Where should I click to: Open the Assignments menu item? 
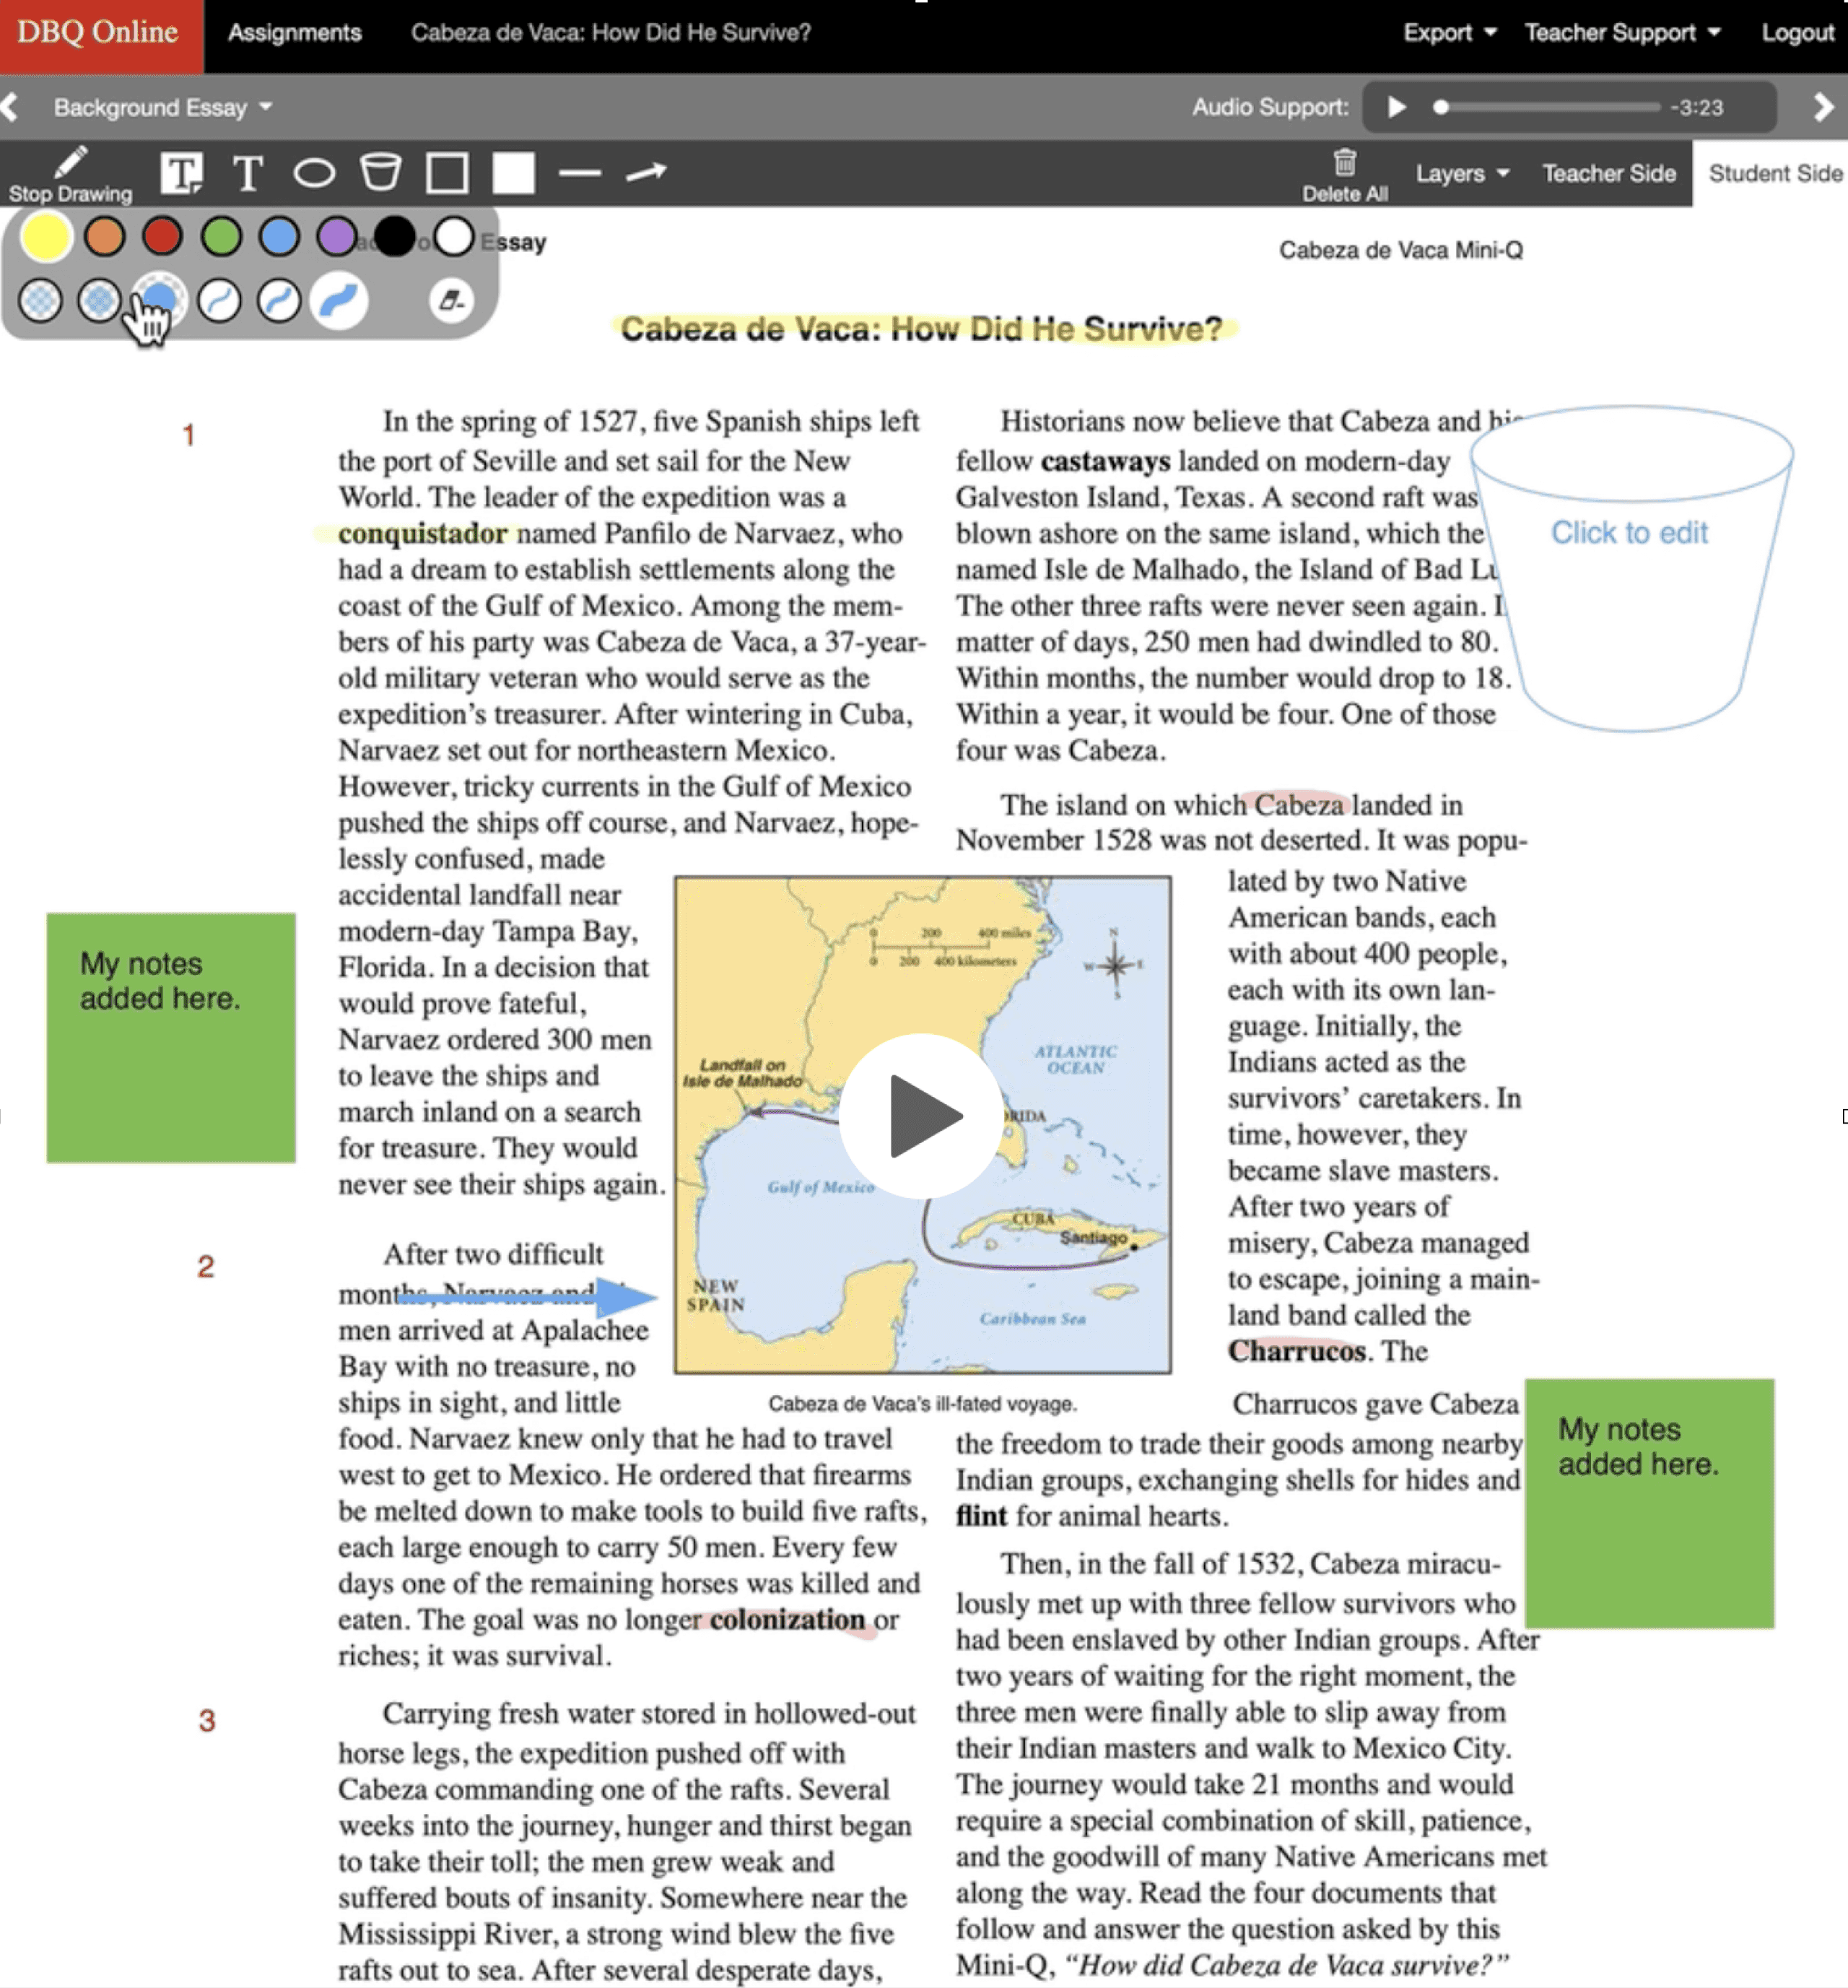[294, 33]
